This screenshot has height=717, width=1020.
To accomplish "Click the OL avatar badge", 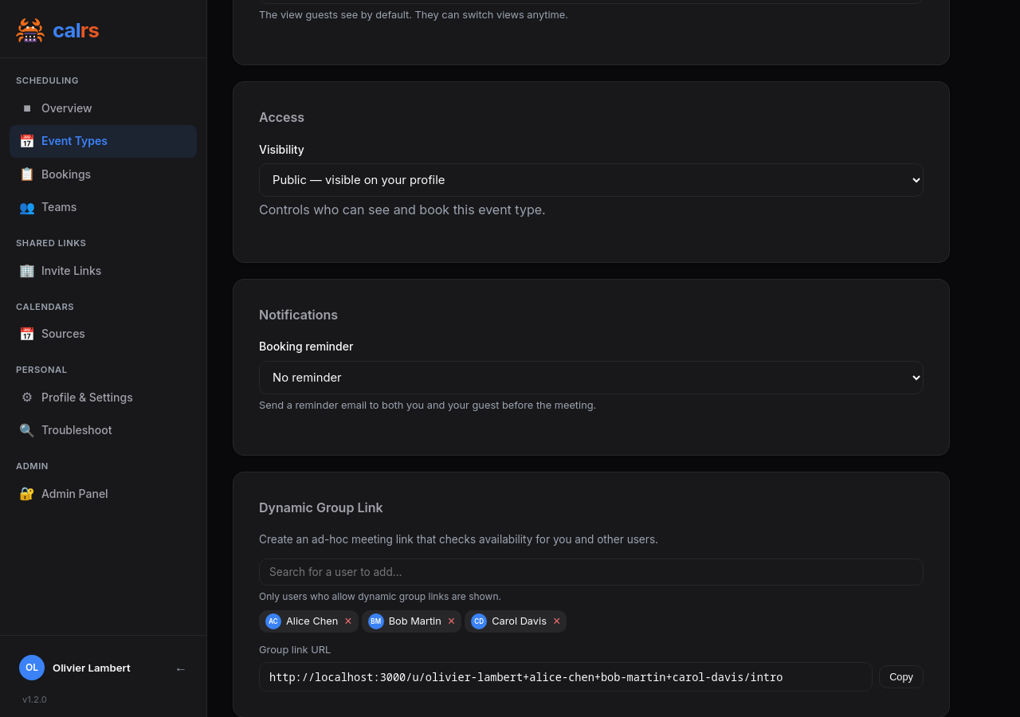I will coord(31,668).
